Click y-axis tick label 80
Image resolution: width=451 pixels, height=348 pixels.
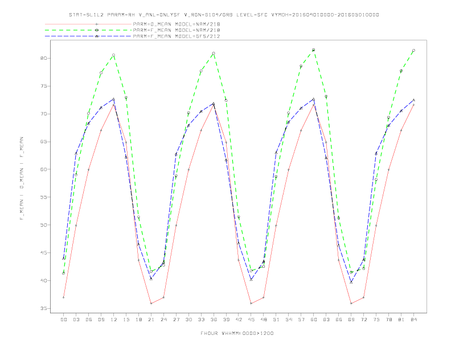pos(43,59)
